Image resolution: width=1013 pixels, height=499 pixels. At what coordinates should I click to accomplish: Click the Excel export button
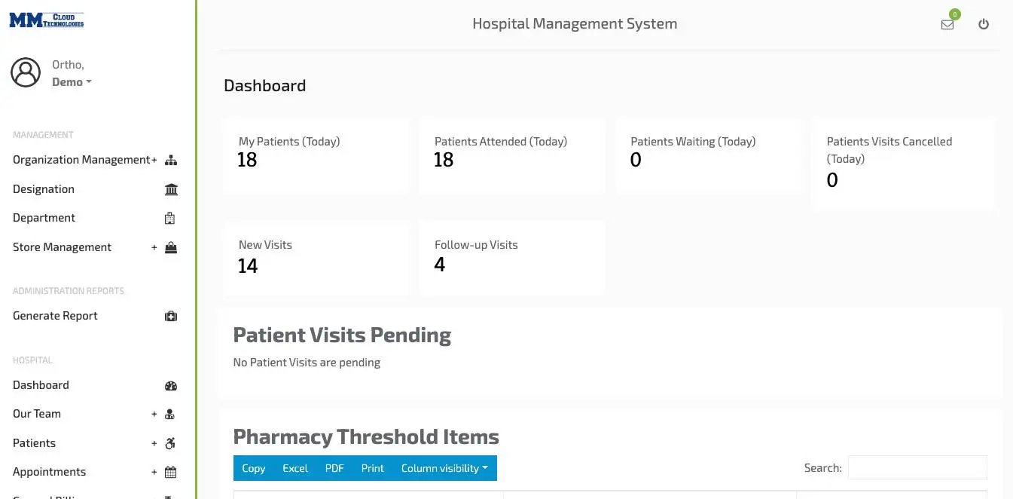[x=295, y=468]
